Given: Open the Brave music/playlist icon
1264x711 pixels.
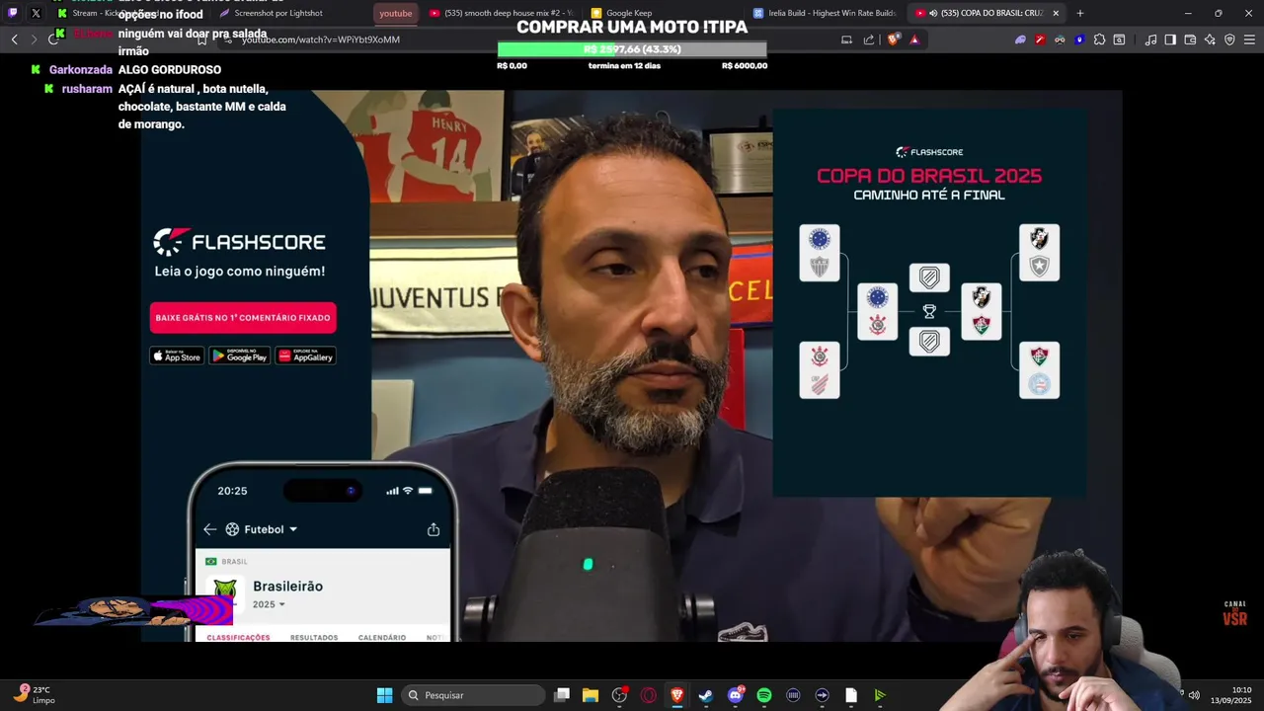Looking at the screenshot, I should tap(1150, 39).
